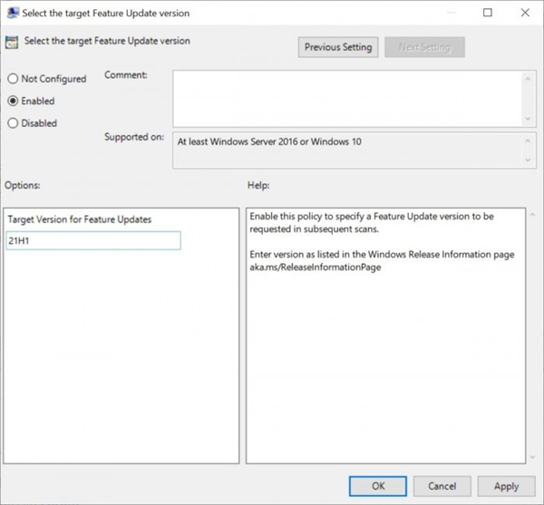
Task: Set the policy to Disabled
Action: pyautogui.click(x=13, y=123)
